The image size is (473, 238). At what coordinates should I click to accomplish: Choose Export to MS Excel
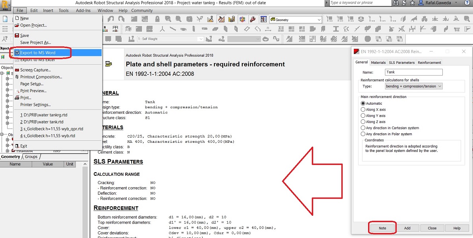tap(57, 59)
